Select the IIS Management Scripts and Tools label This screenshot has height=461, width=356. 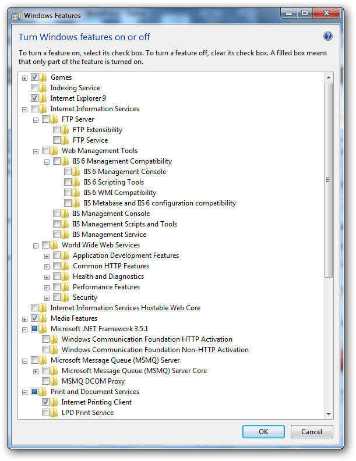(125, 224)
